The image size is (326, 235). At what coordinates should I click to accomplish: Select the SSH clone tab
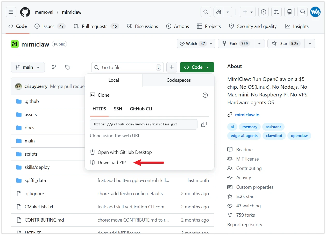118,109
